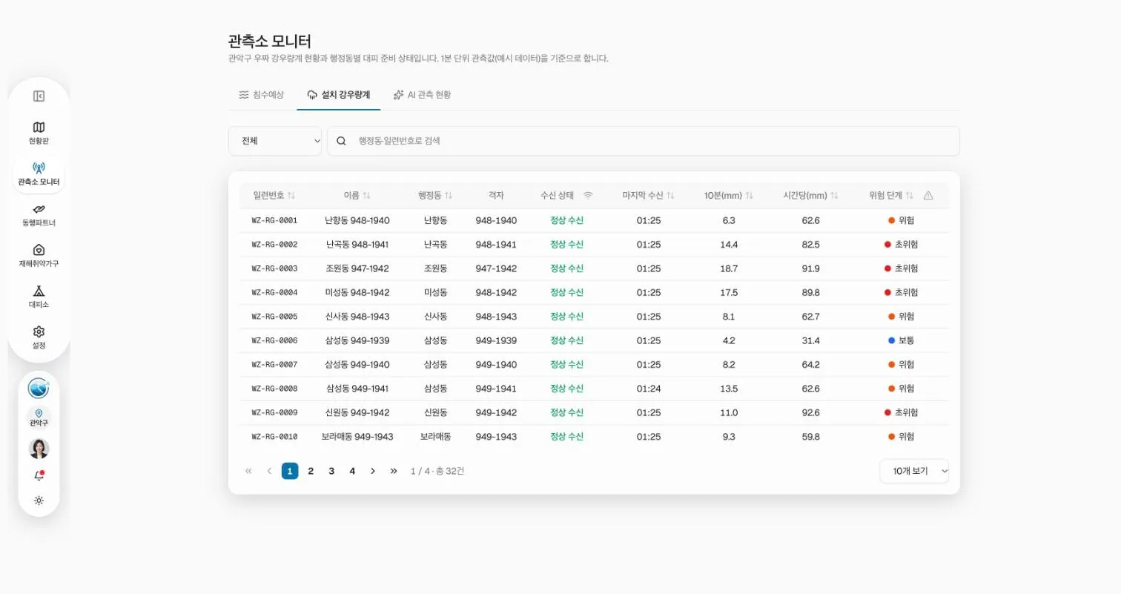Viewport: 1121px width, 594px height.
Task: Go to pagination page 4
Action: point(352,471)
